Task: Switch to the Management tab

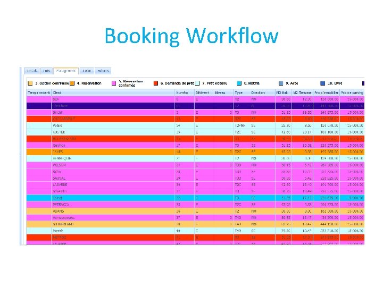Action: coord(66,71)
